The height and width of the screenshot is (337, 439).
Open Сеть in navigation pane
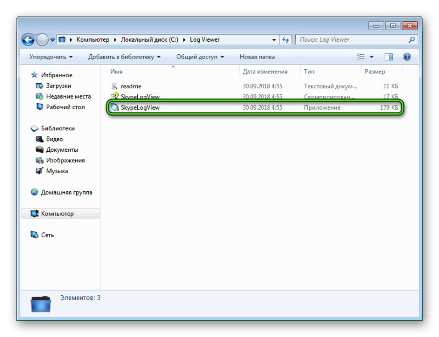[x=47, y=235]
